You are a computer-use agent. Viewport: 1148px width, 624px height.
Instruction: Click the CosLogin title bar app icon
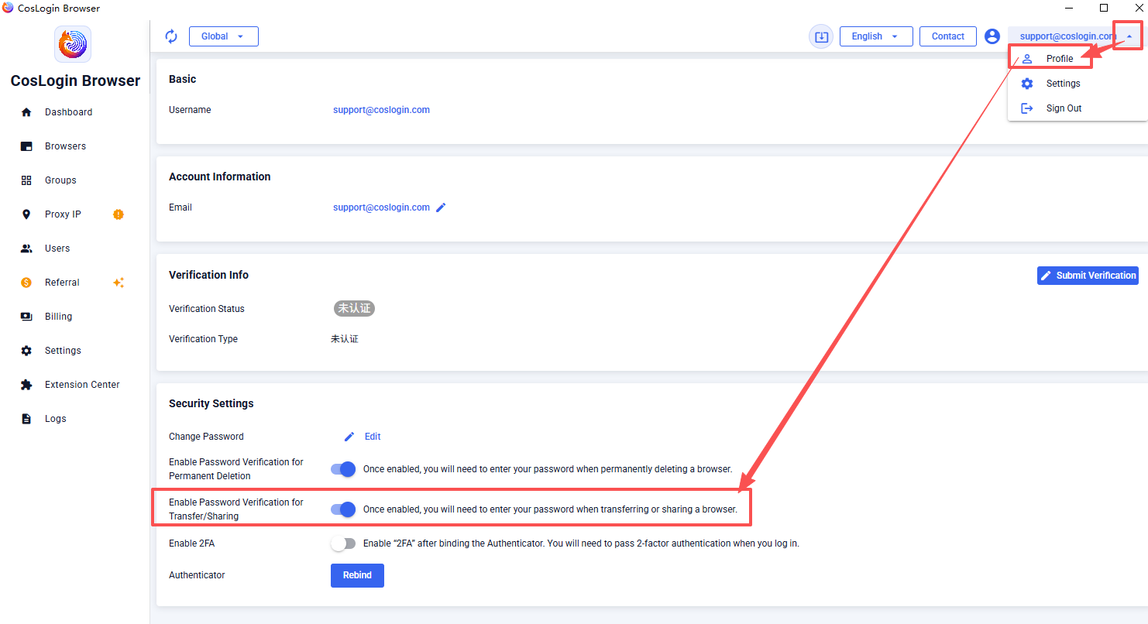[x=8, y=8]
